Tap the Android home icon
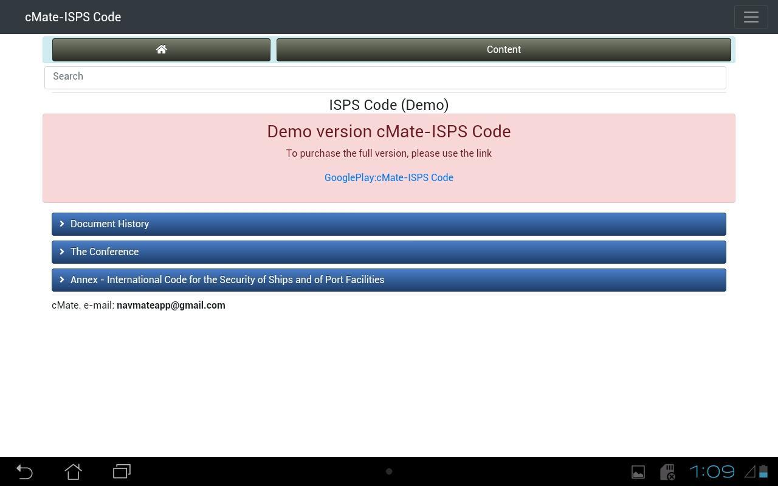Screen dimensions: 778x486 [73, 471]
